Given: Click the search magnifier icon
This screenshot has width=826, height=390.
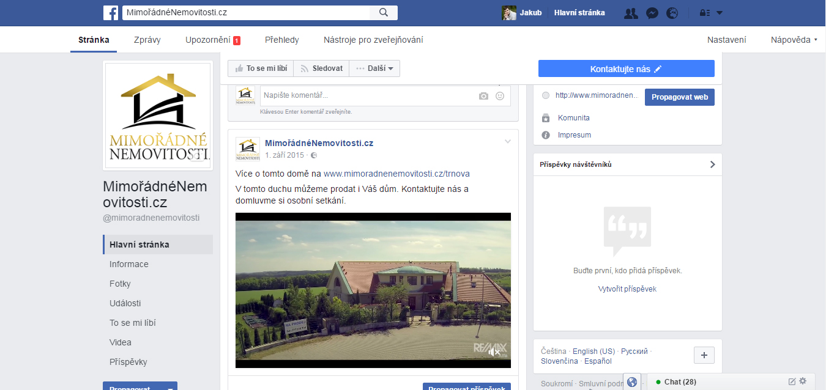Looking at the screenshot, I should tap(384, 12).
